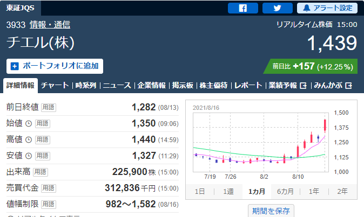The image size is (364, 217).
Task: Save the chart period with 期間を保存
Action: pos(271,210)
